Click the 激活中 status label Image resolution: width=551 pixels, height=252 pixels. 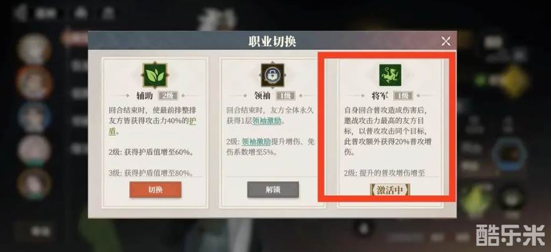point(390,190)
